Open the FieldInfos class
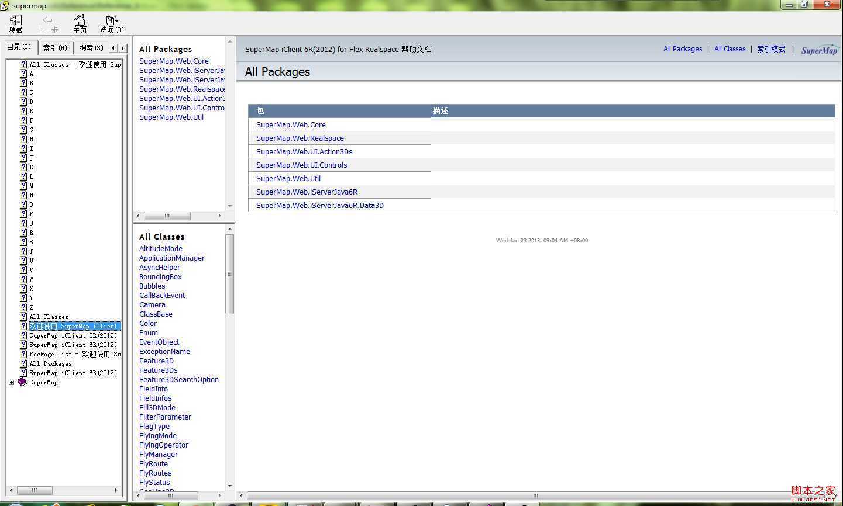 pyautogui.click(x=156, y=398)
